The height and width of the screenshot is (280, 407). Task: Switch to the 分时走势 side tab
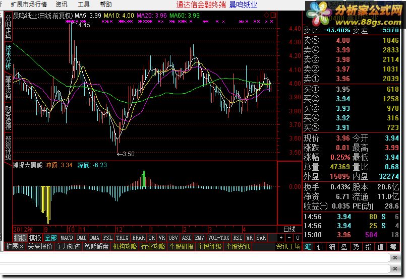[8, 27]
